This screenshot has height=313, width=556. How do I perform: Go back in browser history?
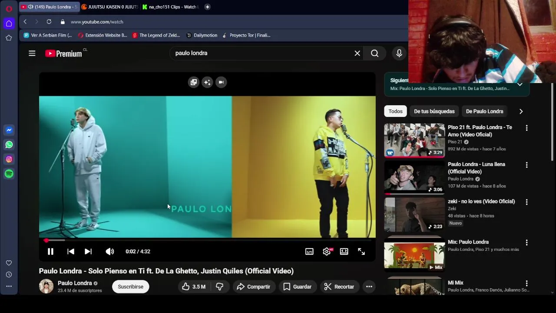(25, 22)
